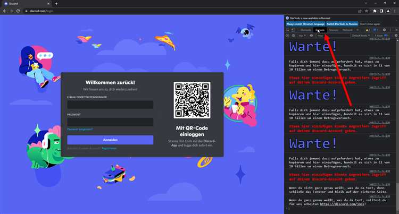Toggle the browser side panel icon
Image resolution: width=399 pixels, height=214 pixels.
(x=381, y=11)
